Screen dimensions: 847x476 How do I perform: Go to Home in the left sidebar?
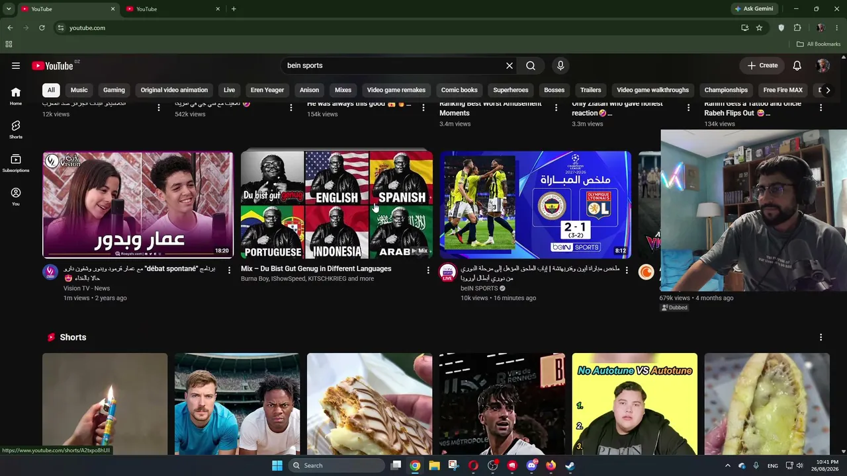[16, 96]
